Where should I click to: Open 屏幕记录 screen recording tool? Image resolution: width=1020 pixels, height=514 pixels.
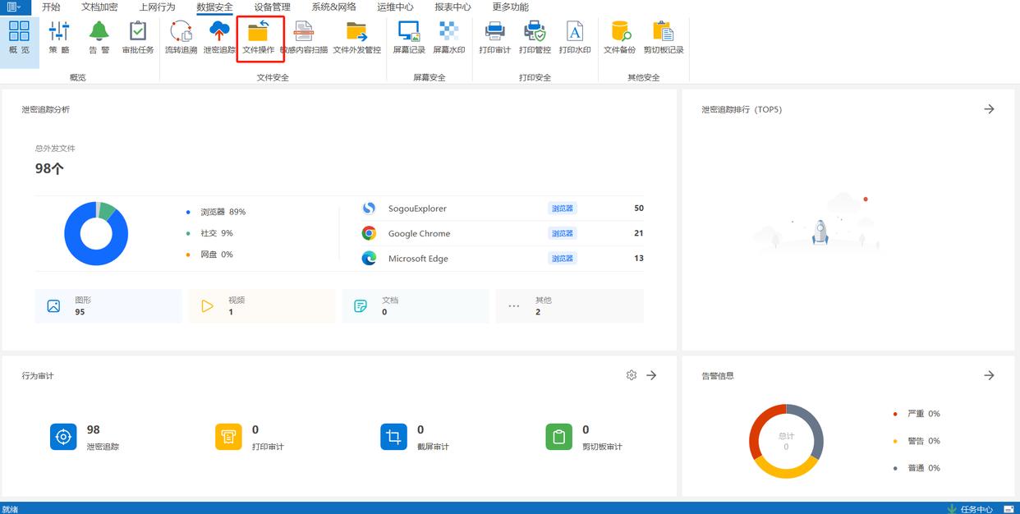coord(409,38)
